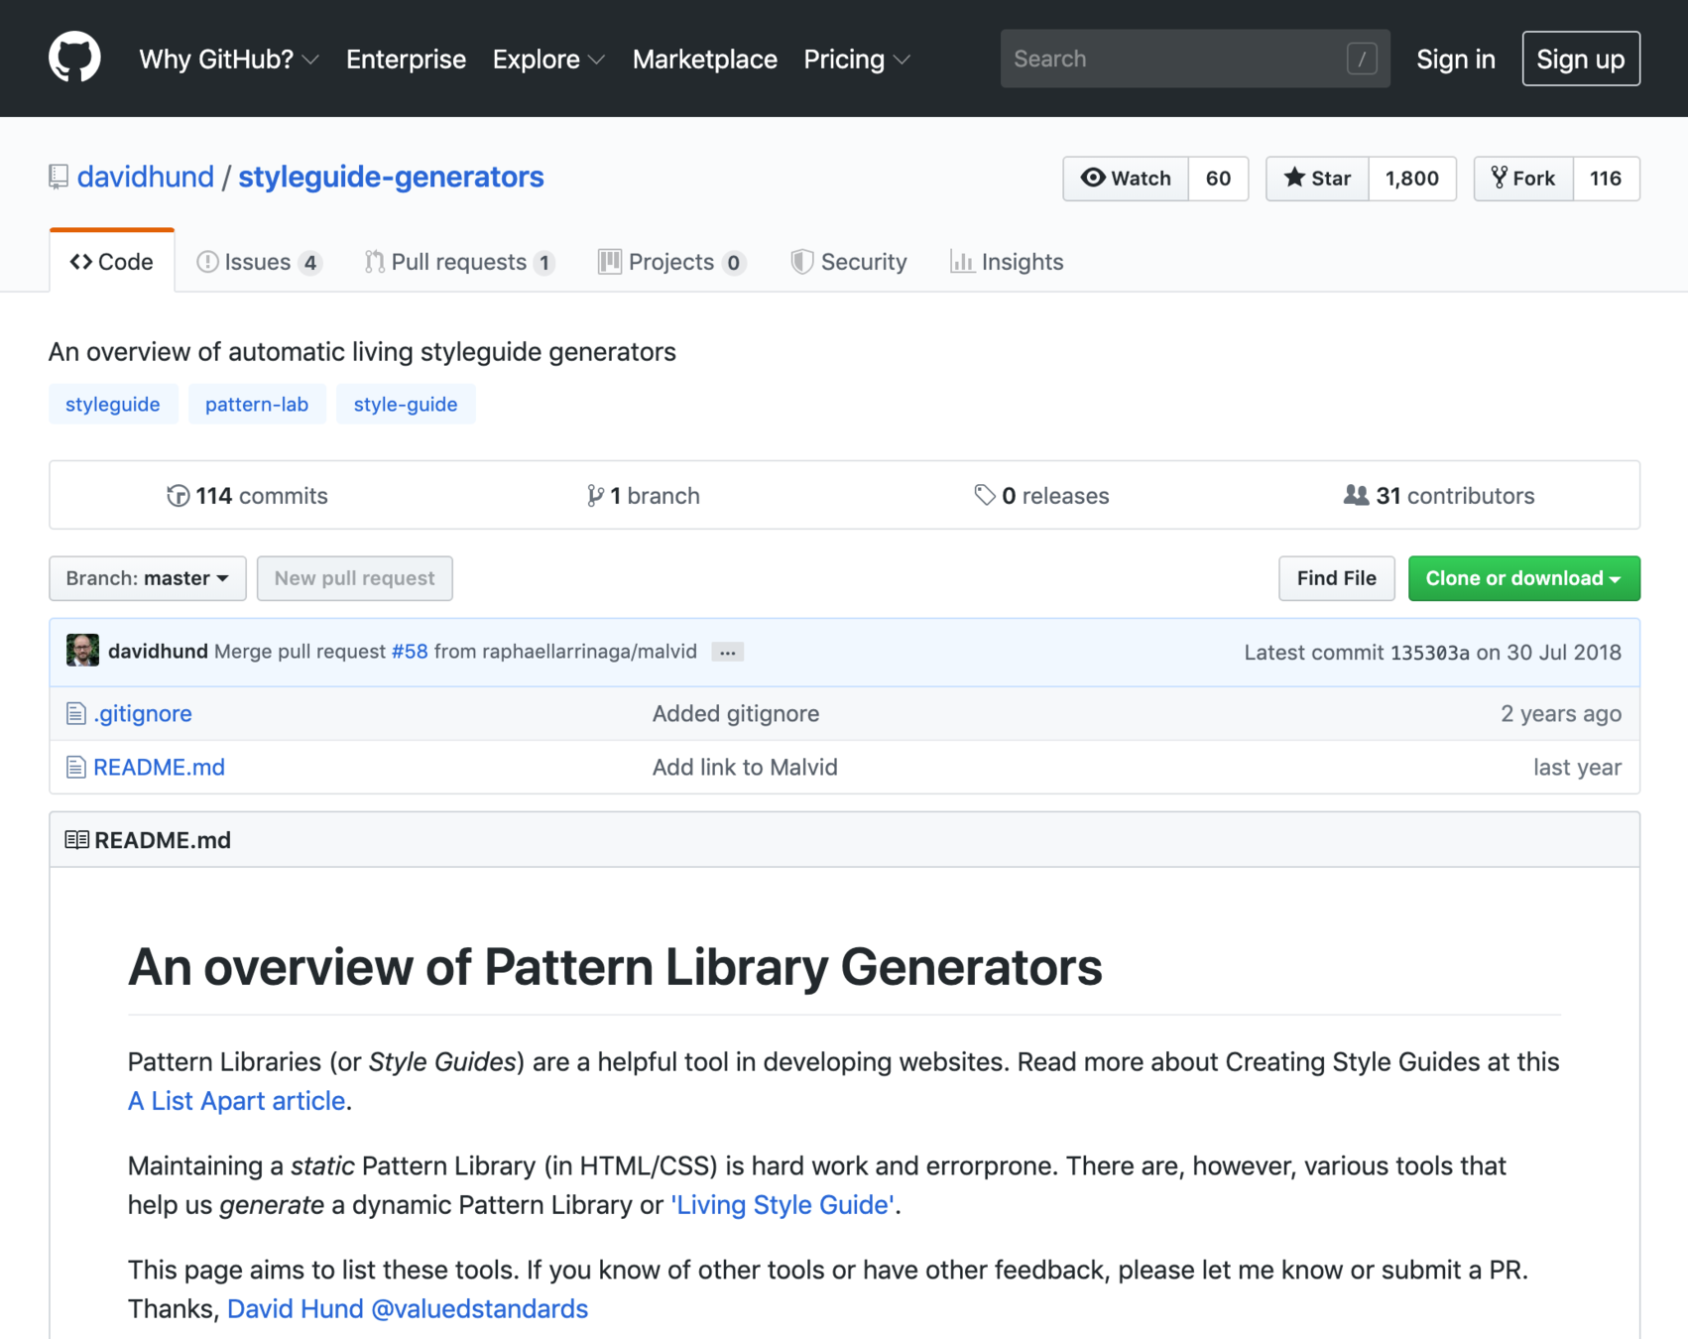Image resolution: width=1688 pixels, height=1339 pixels.
Task: Click the Sign in link
Action: [1455, 60]
